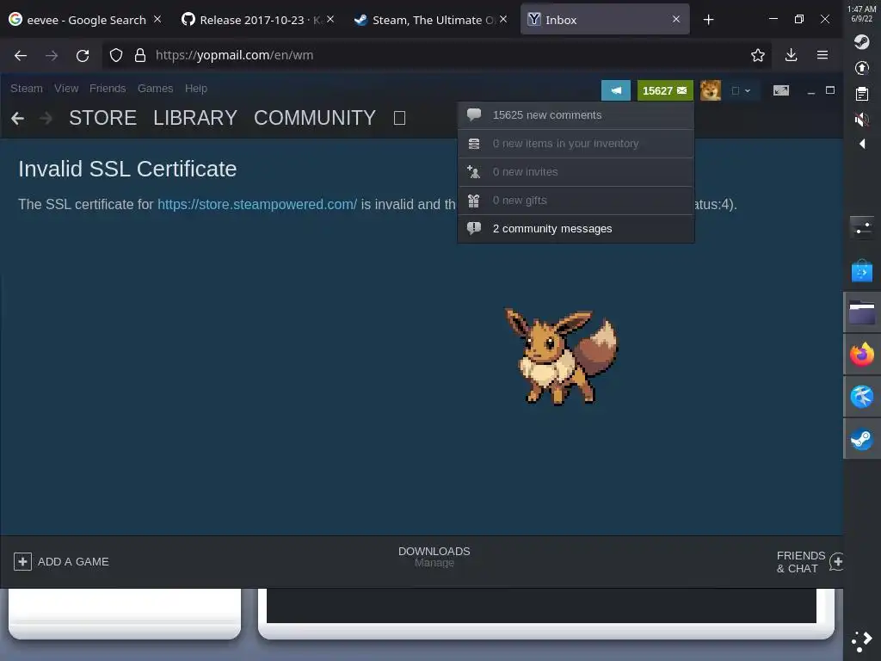This screenshot has height=661, width=881.
Task: Expand hidden tray icons arrow
Action: click(x=862, y=144)
